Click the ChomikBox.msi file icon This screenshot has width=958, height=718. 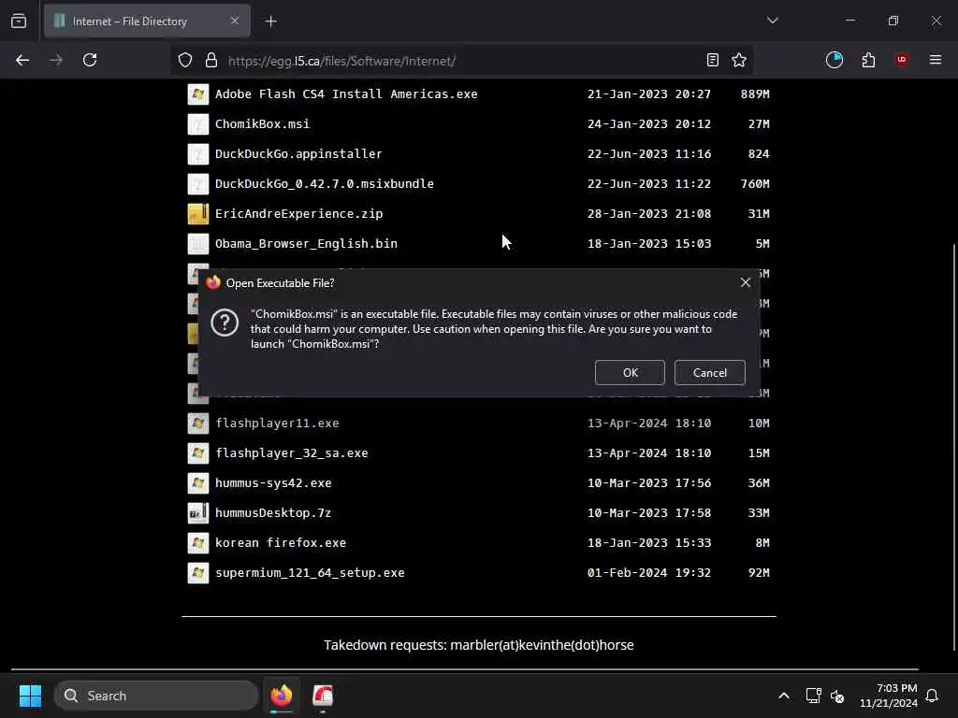pyautogui.click(x=198, y=124)
